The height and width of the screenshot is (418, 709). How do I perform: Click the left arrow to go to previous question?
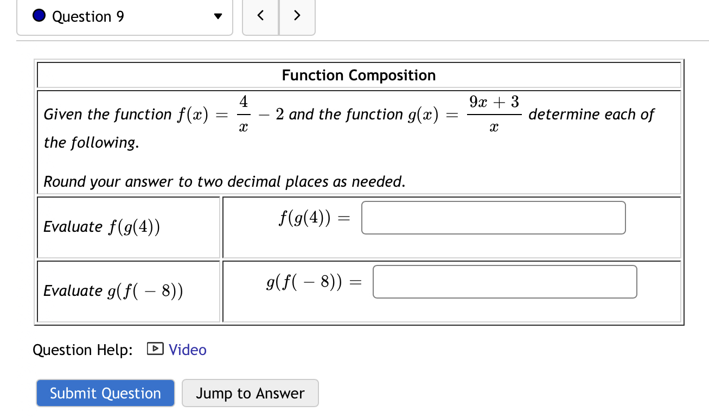point(260,16)
